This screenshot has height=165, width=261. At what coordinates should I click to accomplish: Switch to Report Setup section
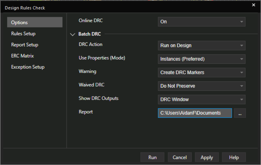tap(25, 45)
